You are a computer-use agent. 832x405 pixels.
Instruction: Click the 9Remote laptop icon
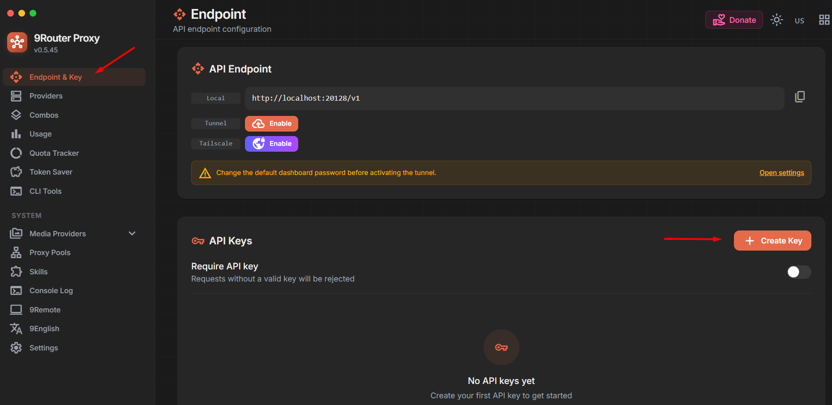pyautogui.click(x=16, y=310)
